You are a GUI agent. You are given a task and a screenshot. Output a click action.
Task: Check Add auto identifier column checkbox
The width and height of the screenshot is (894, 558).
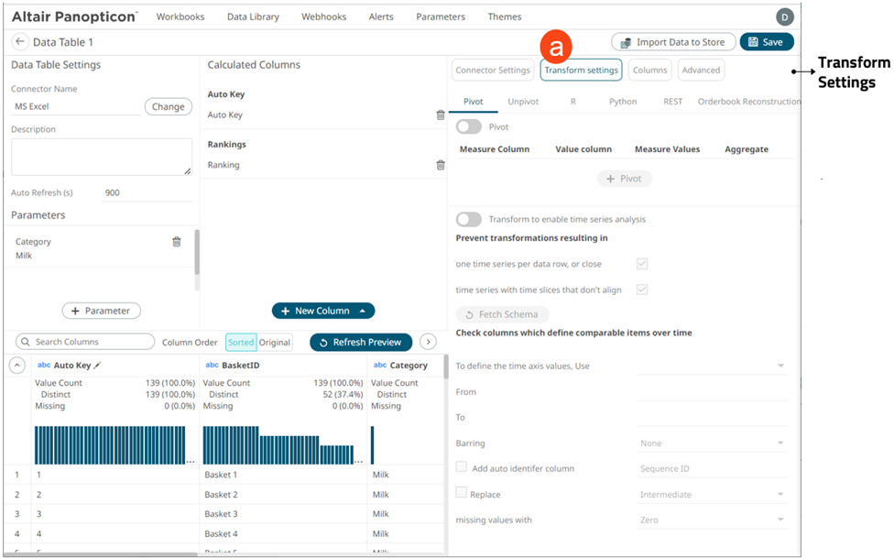click(x=462, y=467)
